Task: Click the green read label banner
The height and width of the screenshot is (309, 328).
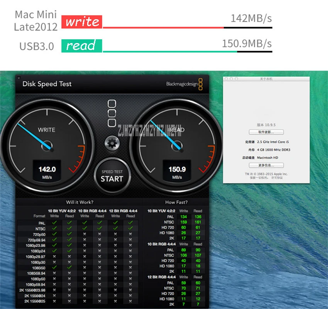Action: [82, 46]
